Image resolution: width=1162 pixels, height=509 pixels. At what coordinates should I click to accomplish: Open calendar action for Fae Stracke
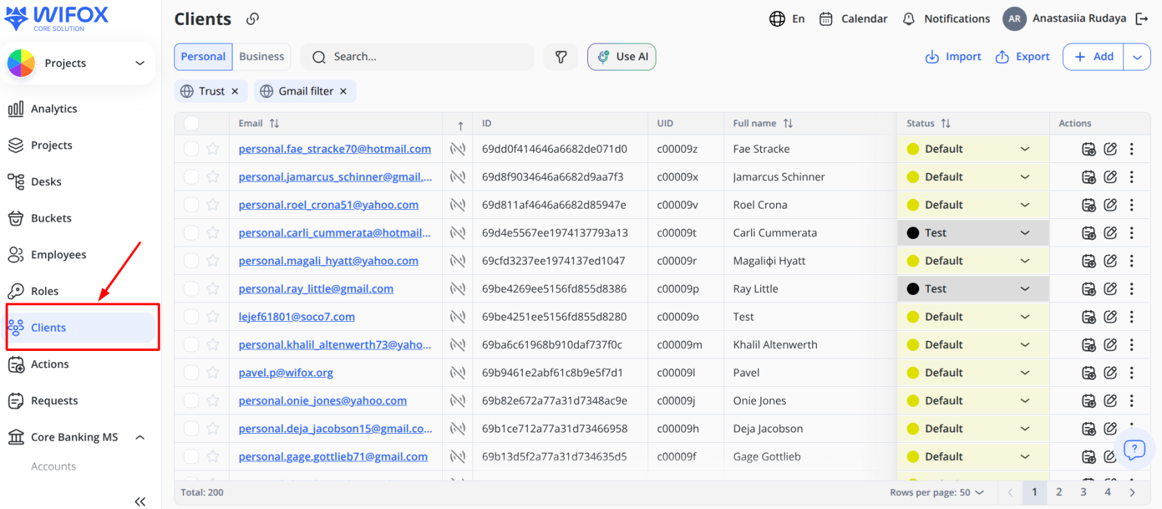pos(1089,148)
